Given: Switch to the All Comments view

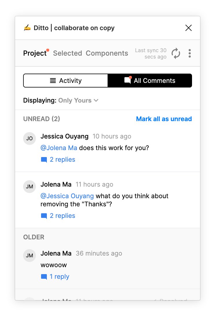Looking at the screenshot, I should pyautogui.click(x=150, y=81).
